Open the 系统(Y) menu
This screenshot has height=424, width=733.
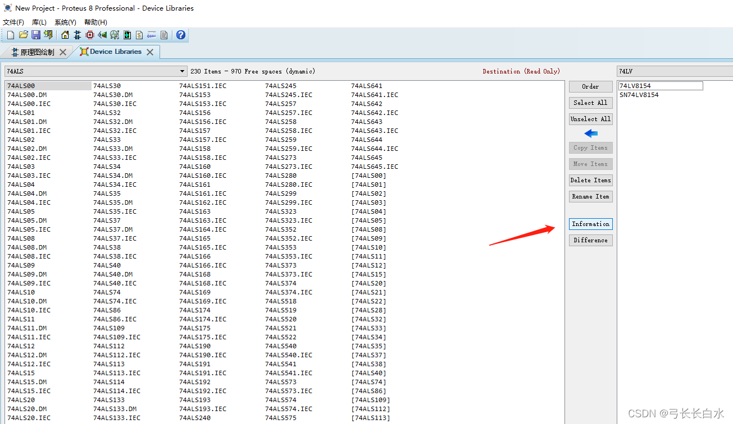[x=65, y=22]
